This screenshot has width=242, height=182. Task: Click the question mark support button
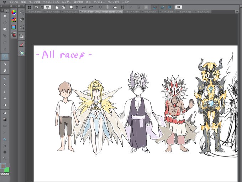pyautogui.click(x=179, y=7)
